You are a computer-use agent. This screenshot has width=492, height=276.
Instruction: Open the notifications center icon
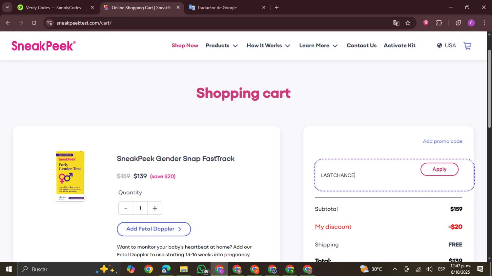click(x=481, y=269)
